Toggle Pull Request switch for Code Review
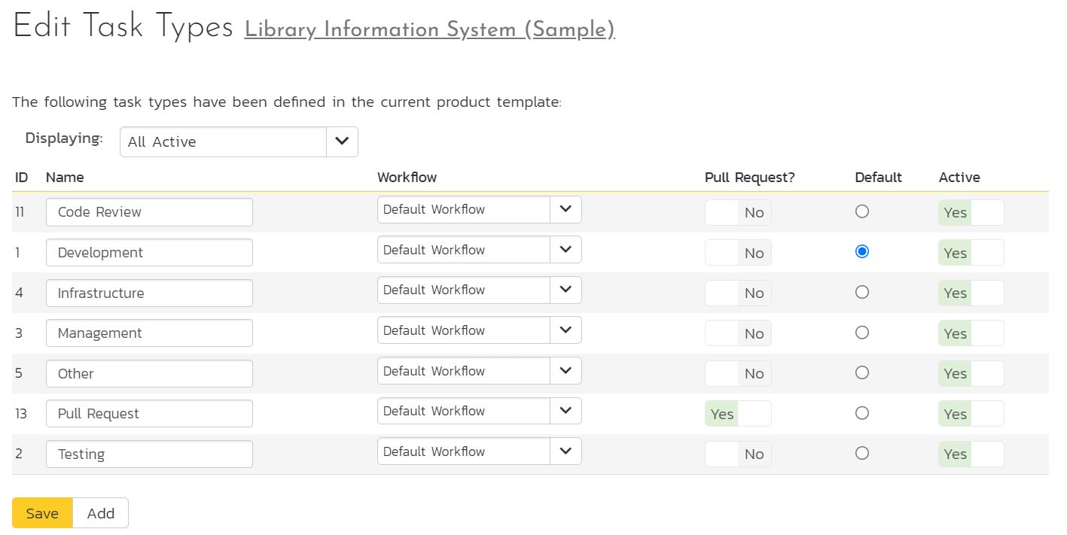 click(738, 213)
